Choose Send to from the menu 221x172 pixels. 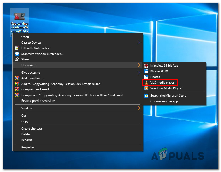tap(78, 108)
